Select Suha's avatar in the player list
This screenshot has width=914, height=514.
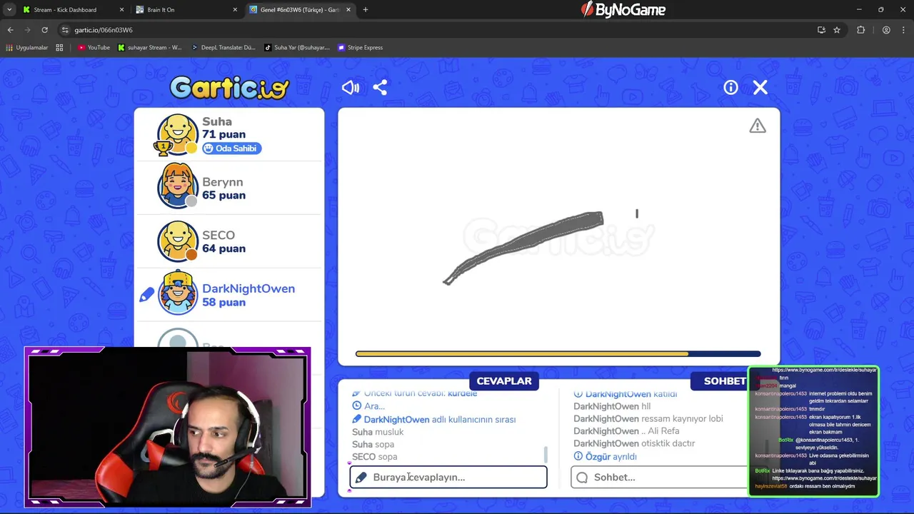177,134
